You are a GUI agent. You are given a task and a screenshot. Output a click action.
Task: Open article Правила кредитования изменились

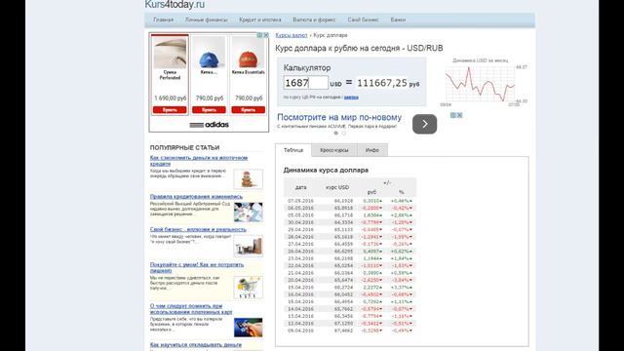[196, 197]
